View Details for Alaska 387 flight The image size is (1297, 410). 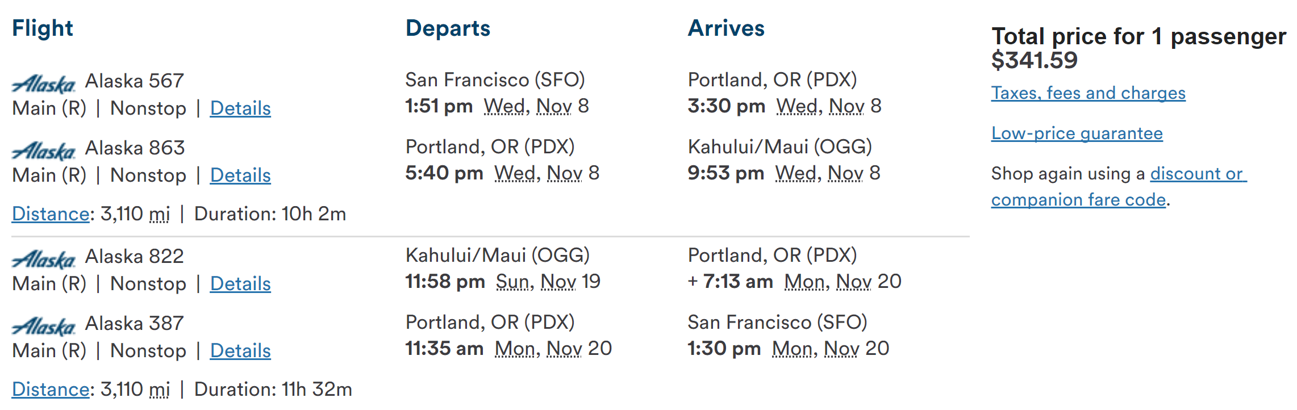240,350
